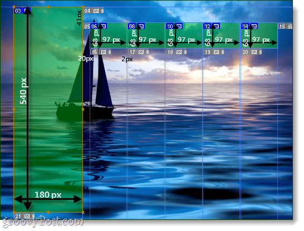The width and height of the screenshot is (304, 231).
Task: Click the image icon on slice 17
Action: (x=141, y=52)
